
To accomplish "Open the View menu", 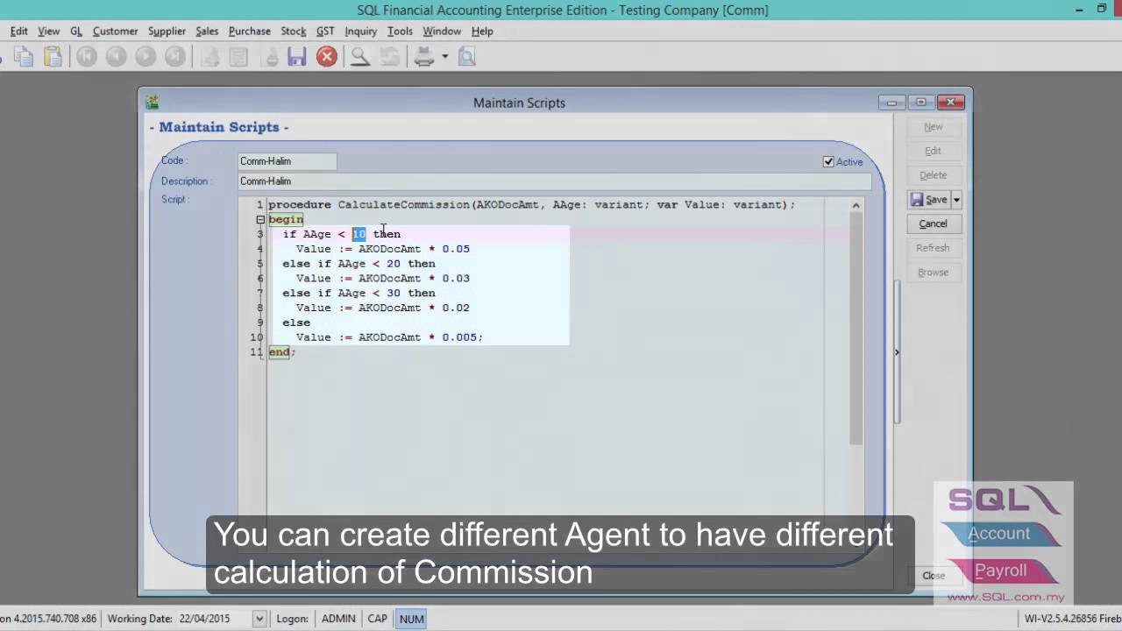I will pos(49,31).
